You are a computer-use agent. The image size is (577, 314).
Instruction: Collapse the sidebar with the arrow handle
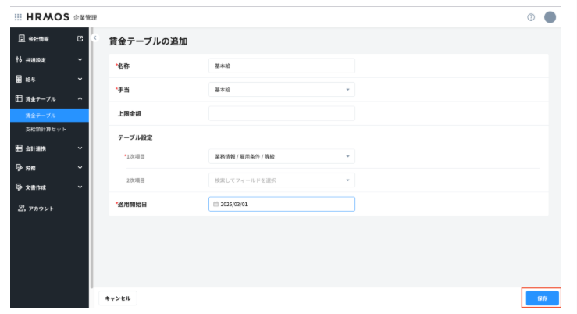[94, 38]
